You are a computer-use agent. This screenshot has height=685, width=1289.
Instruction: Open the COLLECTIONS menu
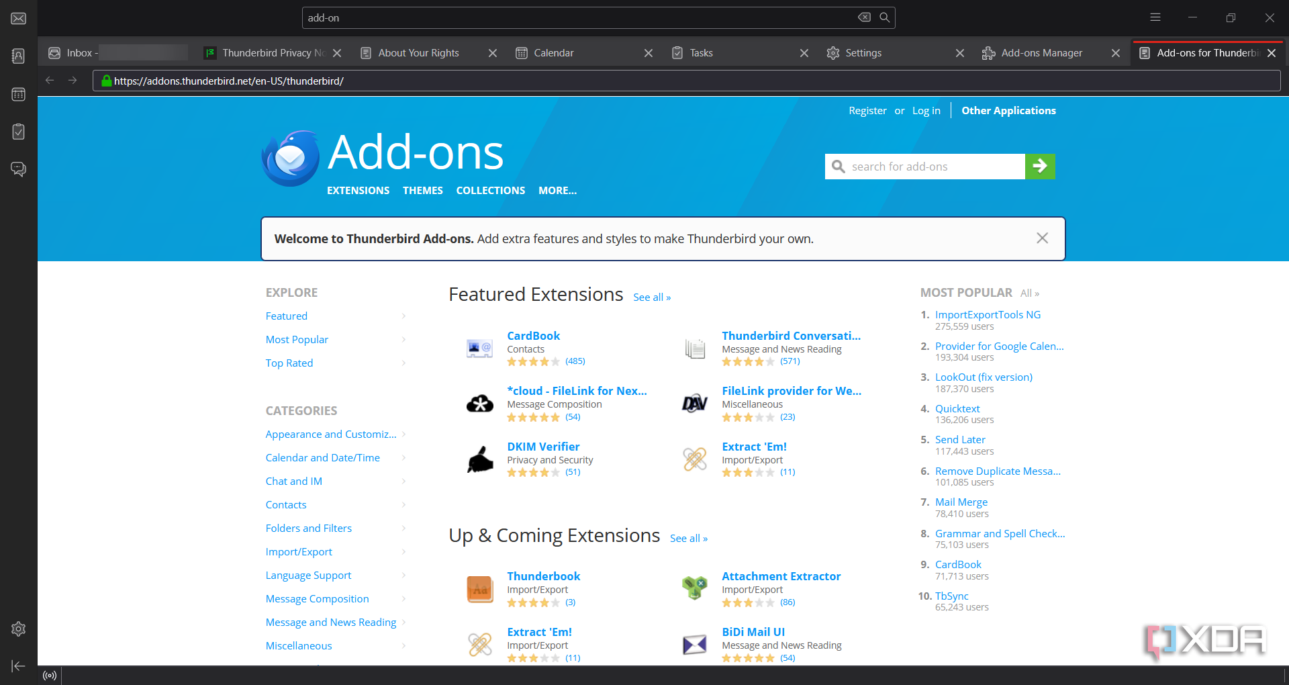pyautogui.click(x=491, y=191)
